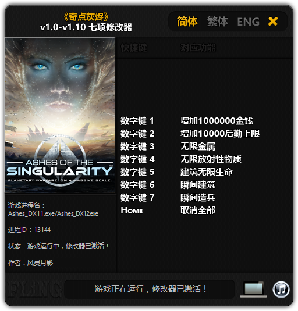The image size is (298, 311).
Task: Click the laptop monitor icon
Action: click(x=254, y=289)
